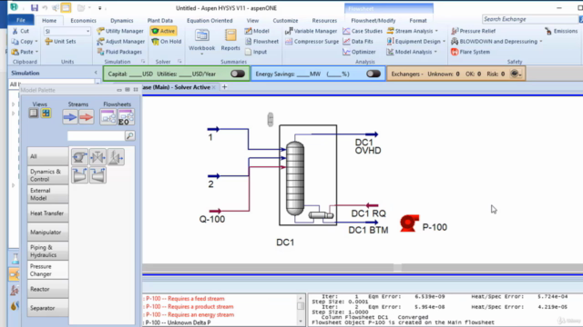The height and width of the screenshot is (327, 583).
Task: Open the Variable Manager
Action: pyautogui.click(x=311, y=31)
